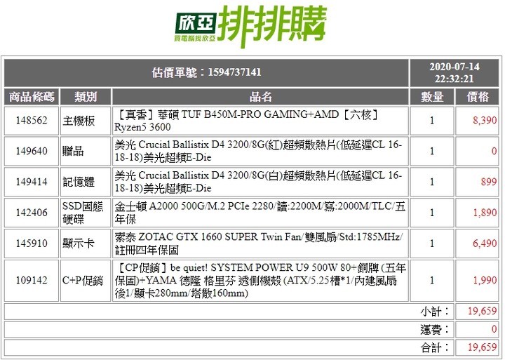The width and height of the screenshot is (505, 360).
Task: Select the SSD固態硬碟 category cell
Action: 86,213
